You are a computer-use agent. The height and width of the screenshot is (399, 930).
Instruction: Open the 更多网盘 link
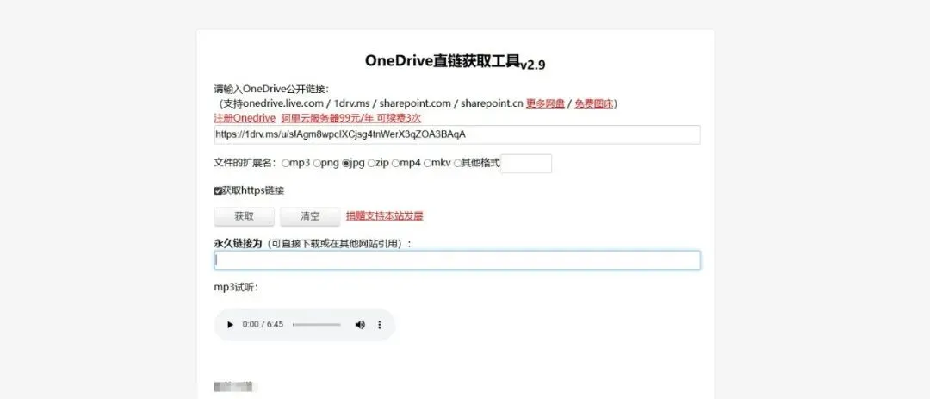click(545, 104)
